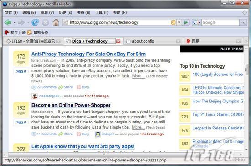
Task: Share the Anti-Piracy story
Action: coord(66,87)
